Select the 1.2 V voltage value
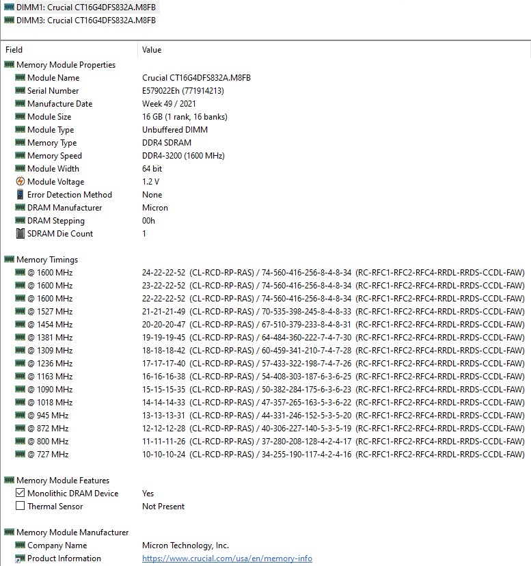 [150, 182]
